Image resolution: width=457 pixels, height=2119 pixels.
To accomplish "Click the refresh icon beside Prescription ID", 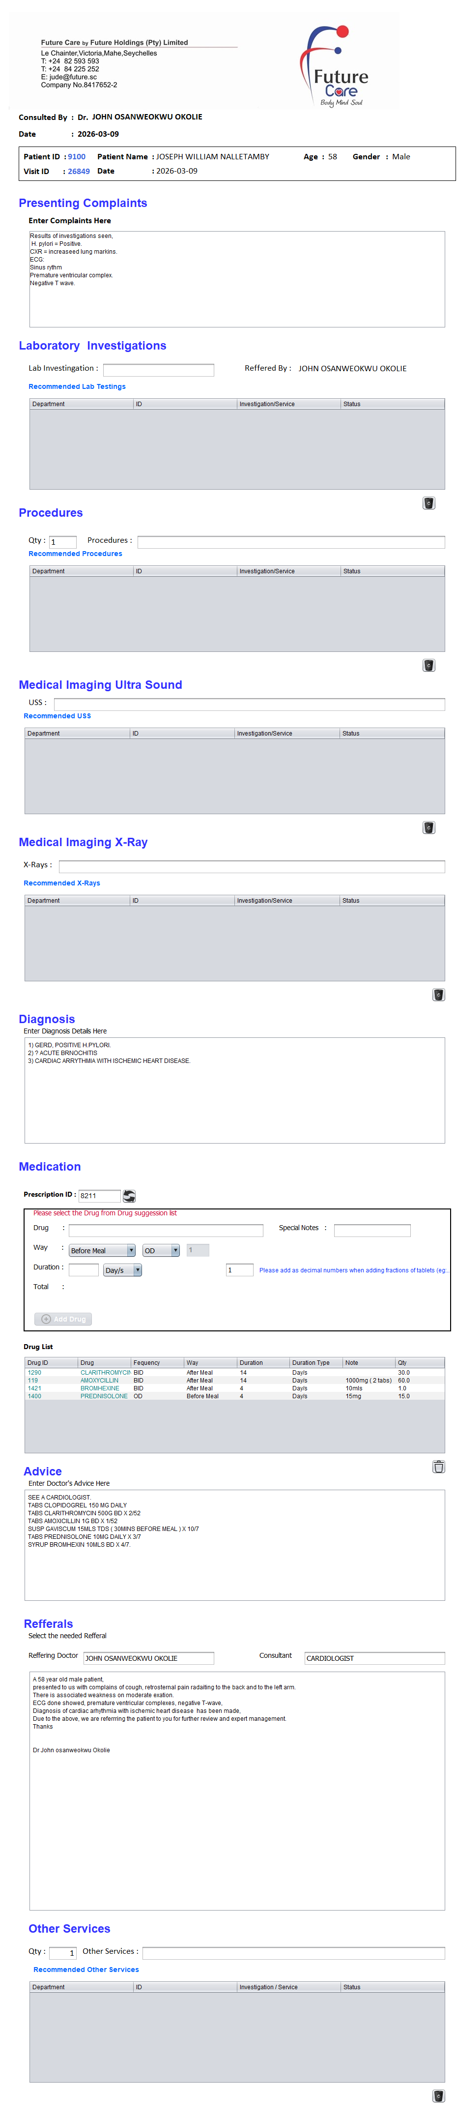I will point(129,1196).
